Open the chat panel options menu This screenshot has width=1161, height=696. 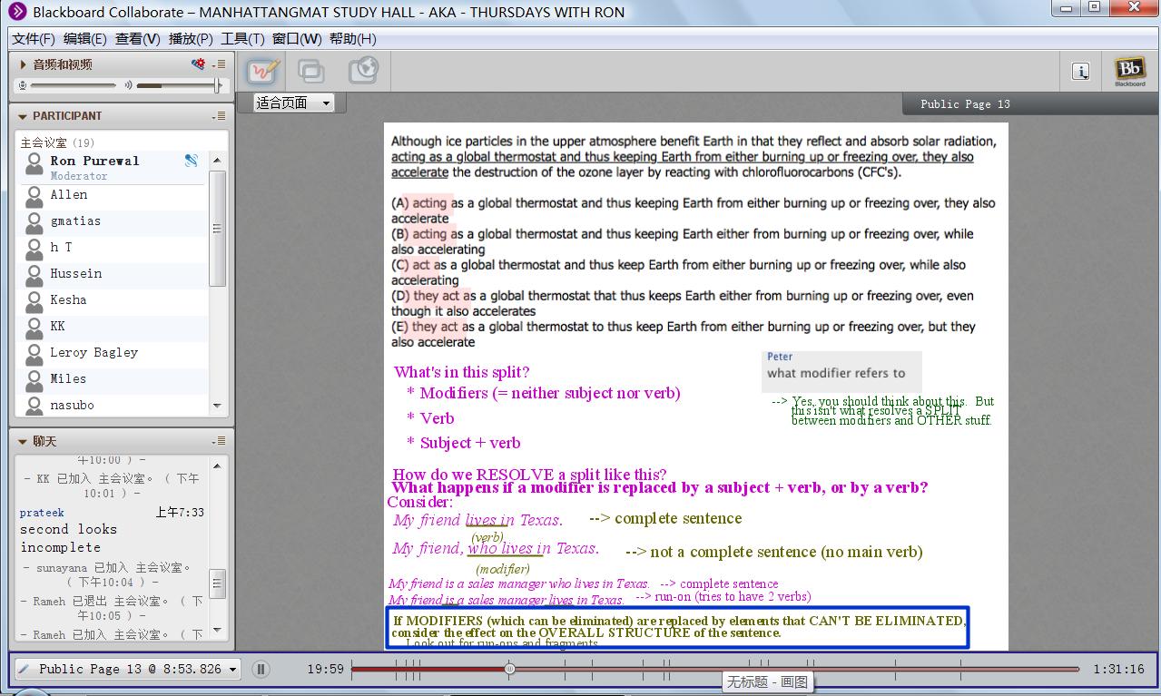pyautogui.click(x=218, y=441)
